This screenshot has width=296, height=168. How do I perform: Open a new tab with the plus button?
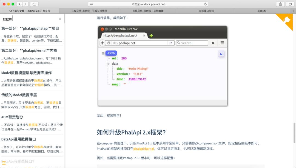tap(293, 11)
